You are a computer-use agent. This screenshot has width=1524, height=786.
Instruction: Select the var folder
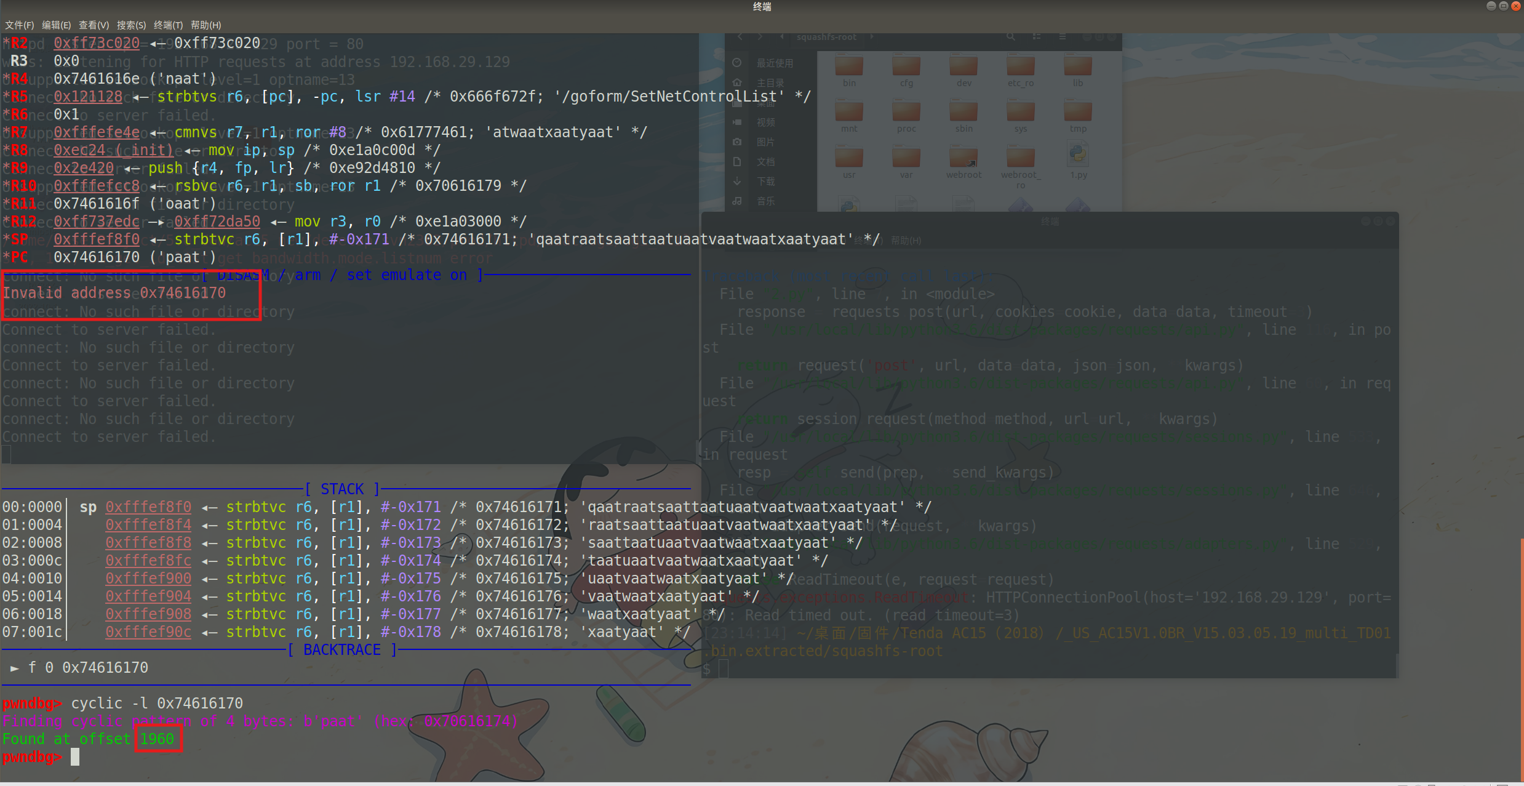tap(906, 162)
